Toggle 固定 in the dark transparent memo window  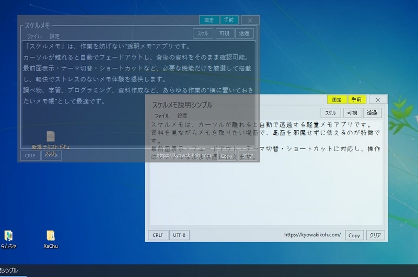point(208,20)
